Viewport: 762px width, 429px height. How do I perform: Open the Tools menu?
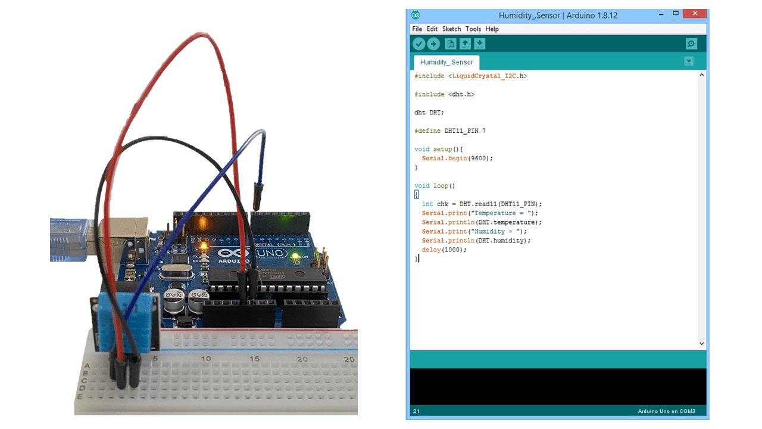pyautogui.click(x=473, y=29)
